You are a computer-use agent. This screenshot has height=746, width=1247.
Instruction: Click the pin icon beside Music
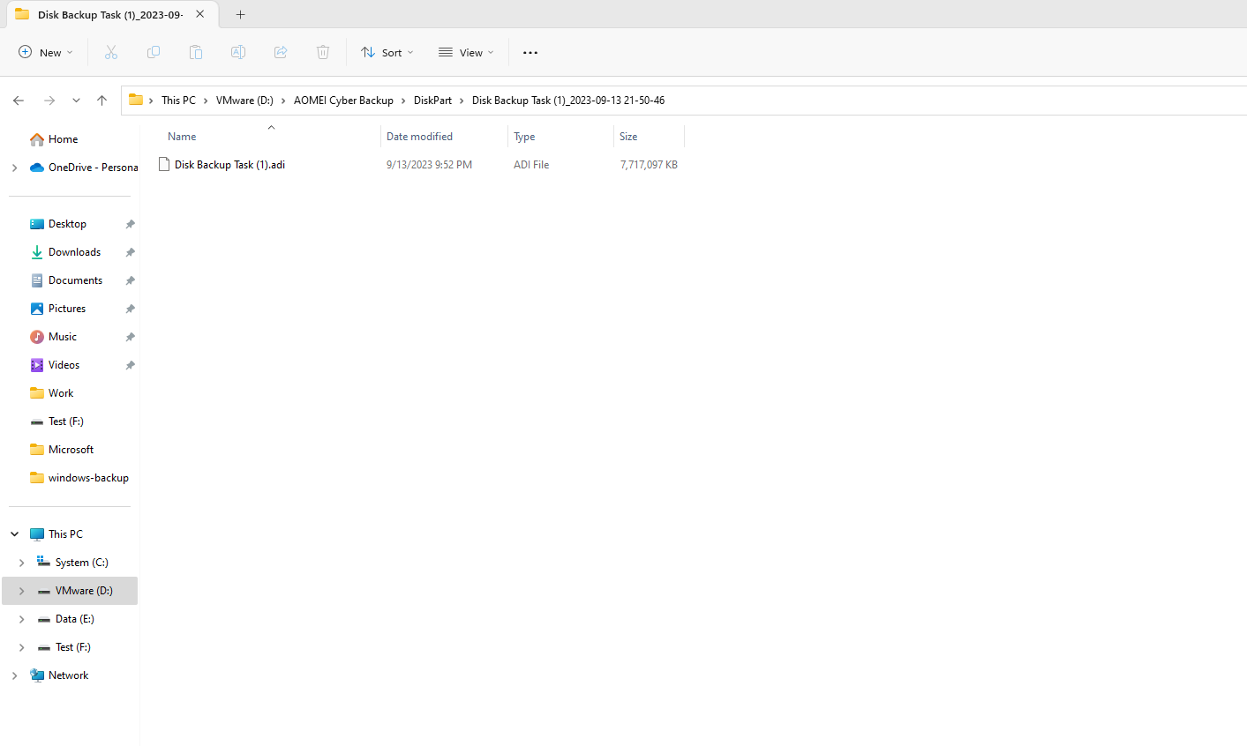[x=130, y=337]
